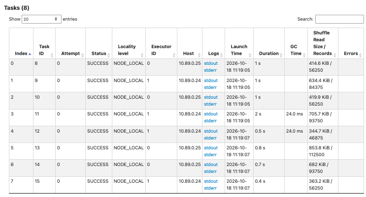Click the Search input field
Viewport: 366px width, 197px height.
[x=339, y=19]
